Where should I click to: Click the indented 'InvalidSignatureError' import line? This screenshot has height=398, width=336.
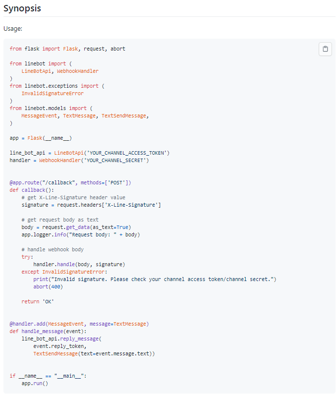pyautogui.click(x=53, y=93)
